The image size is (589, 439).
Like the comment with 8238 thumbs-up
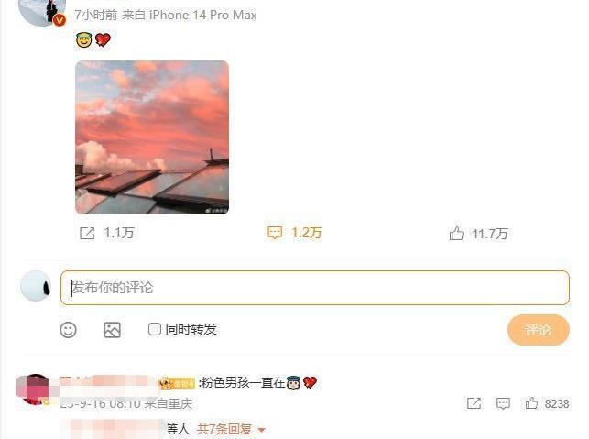click(x=531, y=403)
